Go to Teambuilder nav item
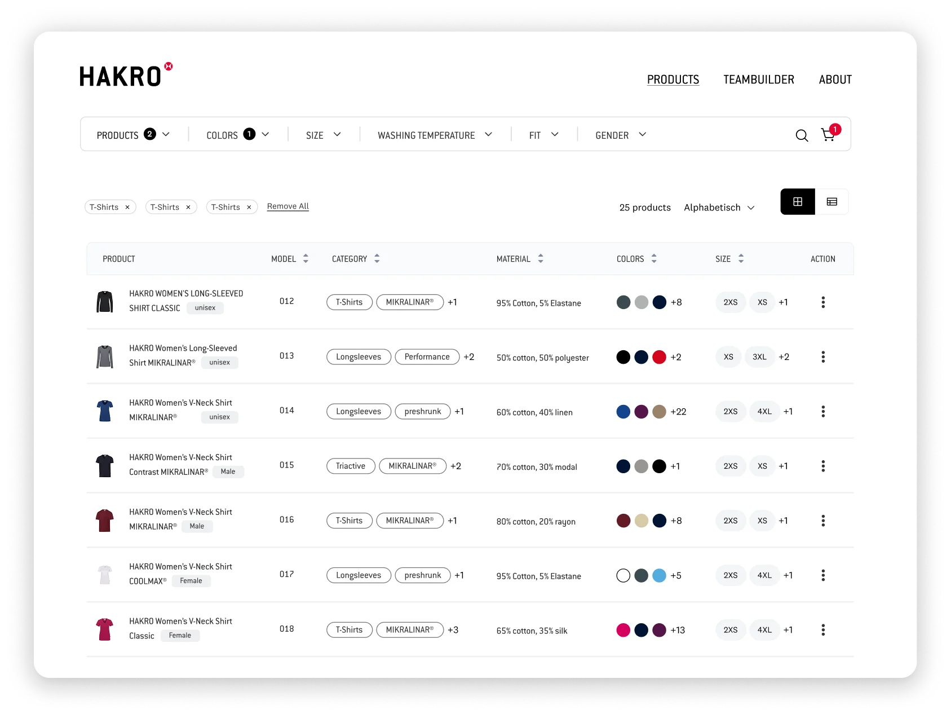This screenshot has width=951, height=714. point(759,80)
